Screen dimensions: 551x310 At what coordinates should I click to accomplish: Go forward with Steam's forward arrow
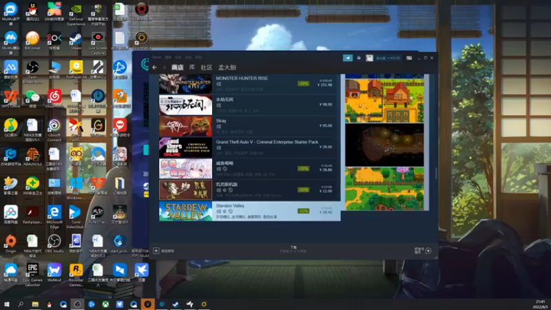tap(164, 67)
